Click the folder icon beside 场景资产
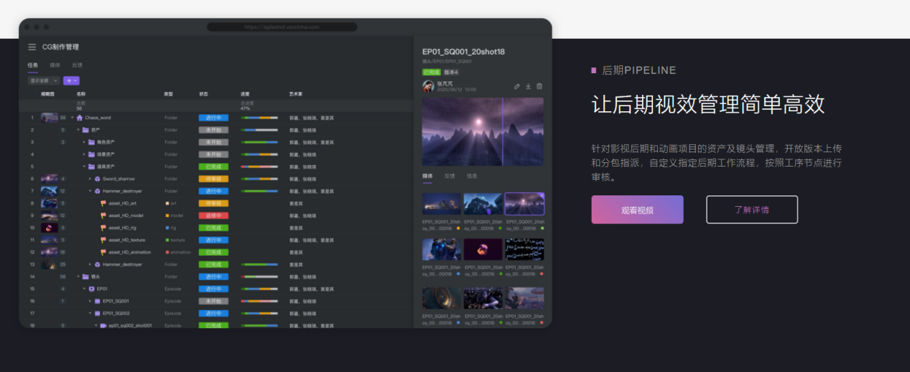Image resolution: width=910 pixels, height=372 pixels. [x=91, y=154]
